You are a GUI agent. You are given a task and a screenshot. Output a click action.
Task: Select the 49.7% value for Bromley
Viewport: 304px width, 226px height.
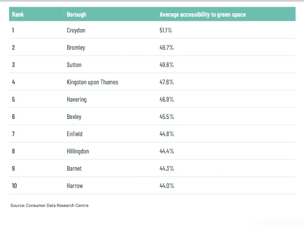pyautogui.click(x=167, y=48)
